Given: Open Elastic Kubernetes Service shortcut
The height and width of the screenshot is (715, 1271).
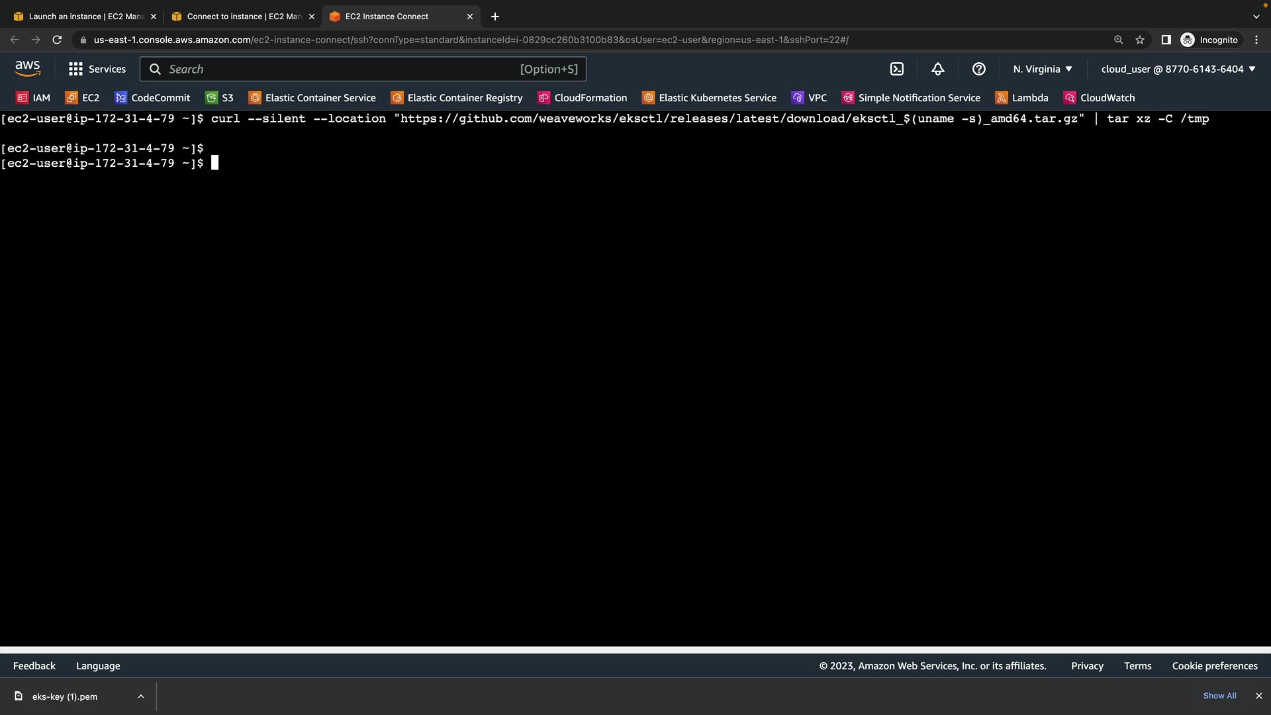Looking at the screenshot, I should 709,98.
